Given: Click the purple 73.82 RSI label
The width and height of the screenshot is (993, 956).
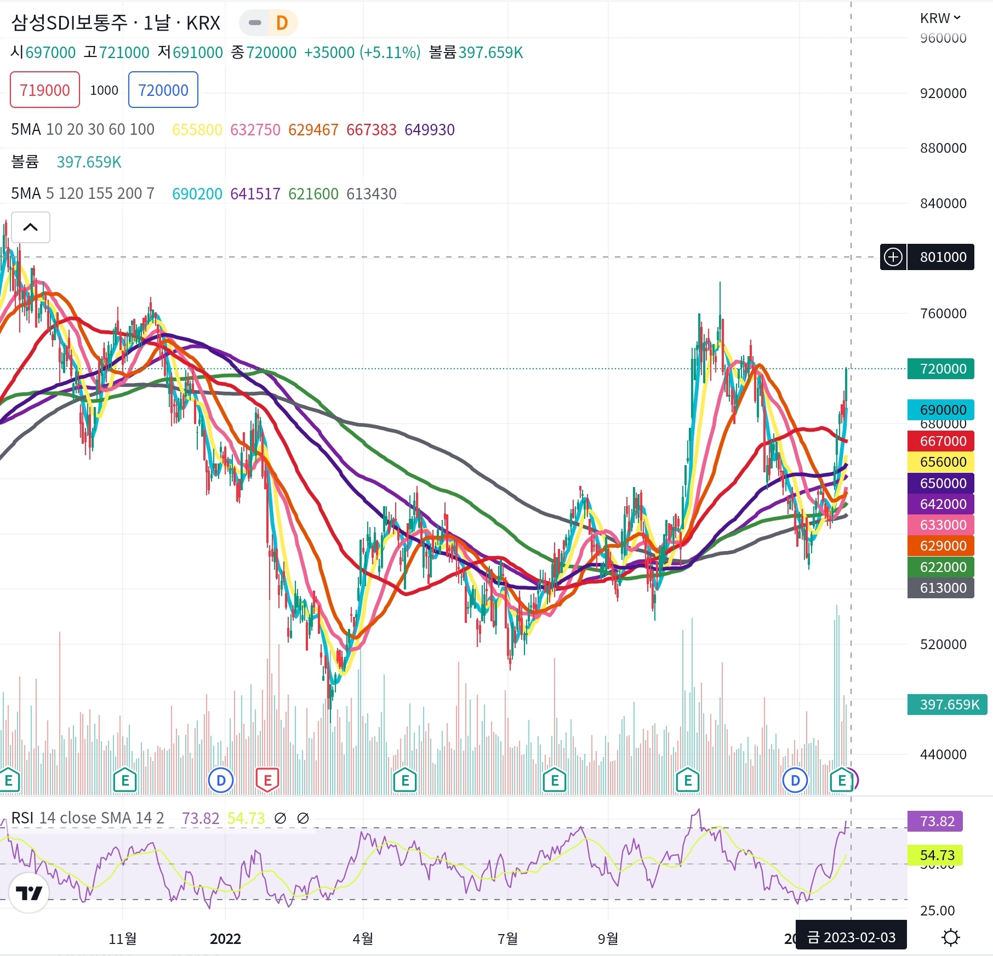Looking at the screenshot, I should (935, 821).
